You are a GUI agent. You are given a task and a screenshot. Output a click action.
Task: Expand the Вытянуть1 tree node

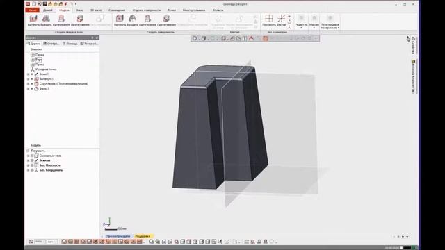point(28,78)
